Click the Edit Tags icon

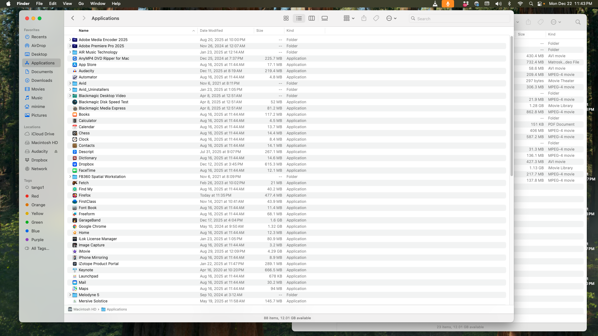(x=376, y=18)
